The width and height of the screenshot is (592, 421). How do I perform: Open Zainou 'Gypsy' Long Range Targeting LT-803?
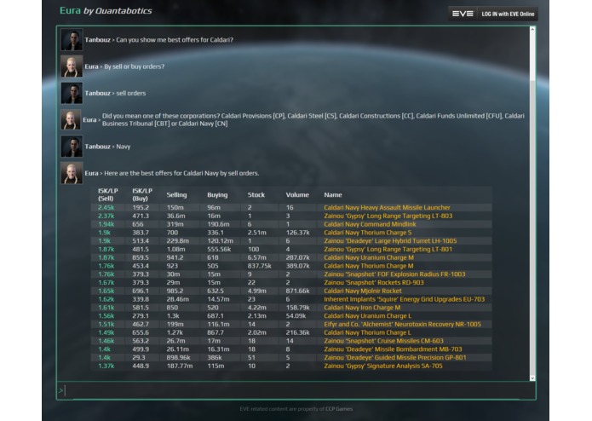coord(388,216)
